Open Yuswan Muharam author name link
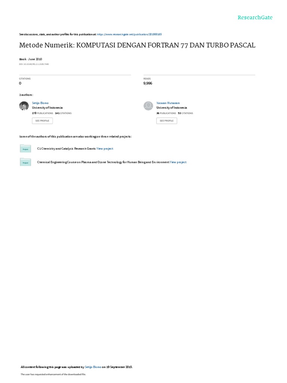287x383 pixels. 168,103
